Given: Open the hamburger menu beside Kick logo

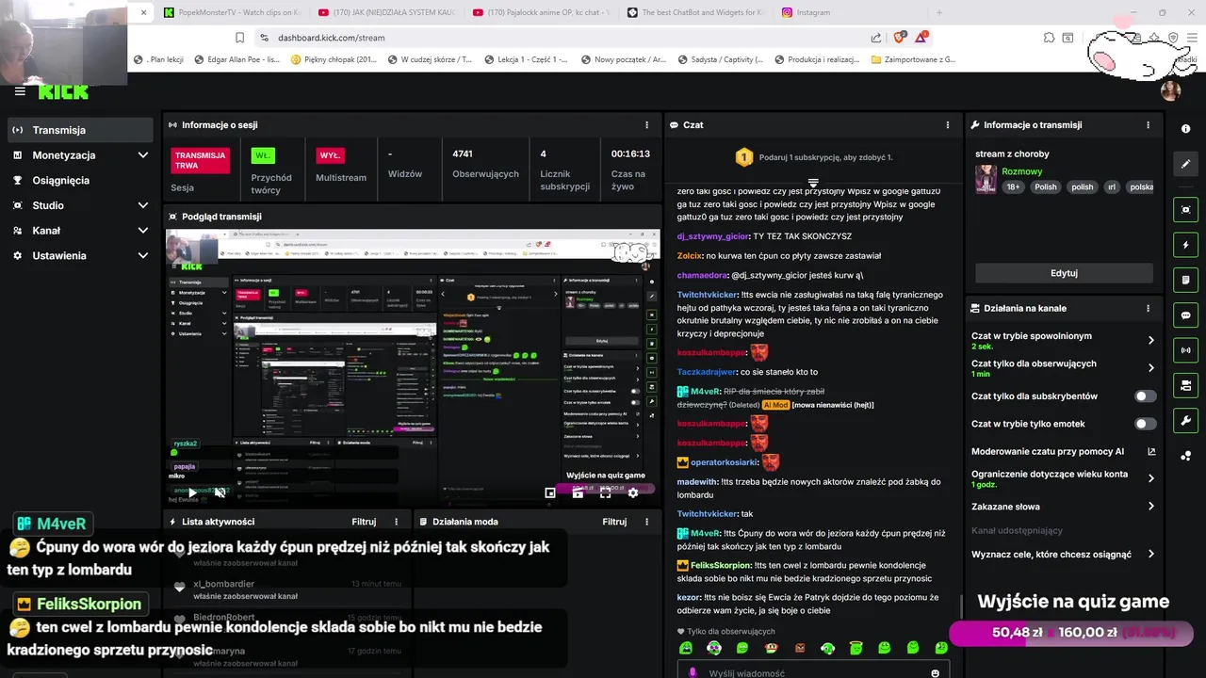Looking at the screenshot, I should coord(20,91).
